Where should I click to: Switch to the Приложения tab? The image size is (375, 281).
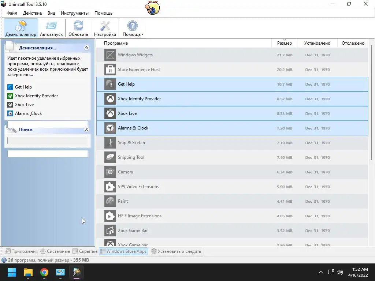pos(21,251)
